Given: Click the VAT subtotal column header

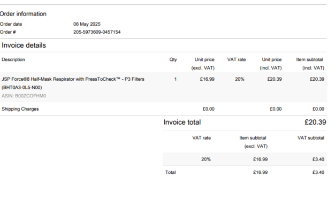Looking at the screenshot, I should click(x=311, y=138).
